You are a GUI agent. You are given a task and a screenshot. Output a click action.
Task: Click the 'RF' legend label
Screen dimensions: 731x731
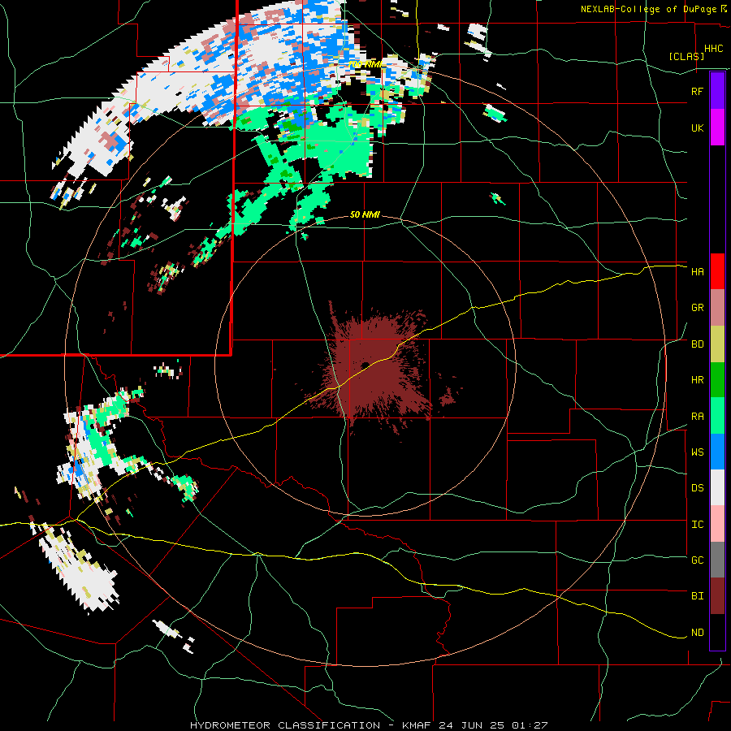pos(697,91)
